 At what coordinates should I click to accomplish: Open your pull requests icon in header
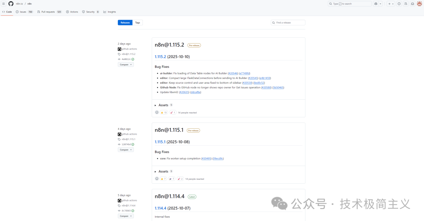pos(406,4)
